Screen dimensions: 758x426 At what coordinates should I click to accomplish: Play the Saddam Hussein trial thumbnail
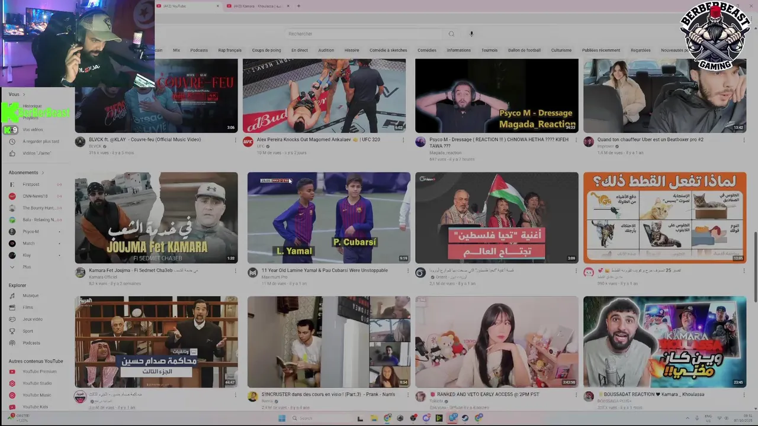point(156,342)
